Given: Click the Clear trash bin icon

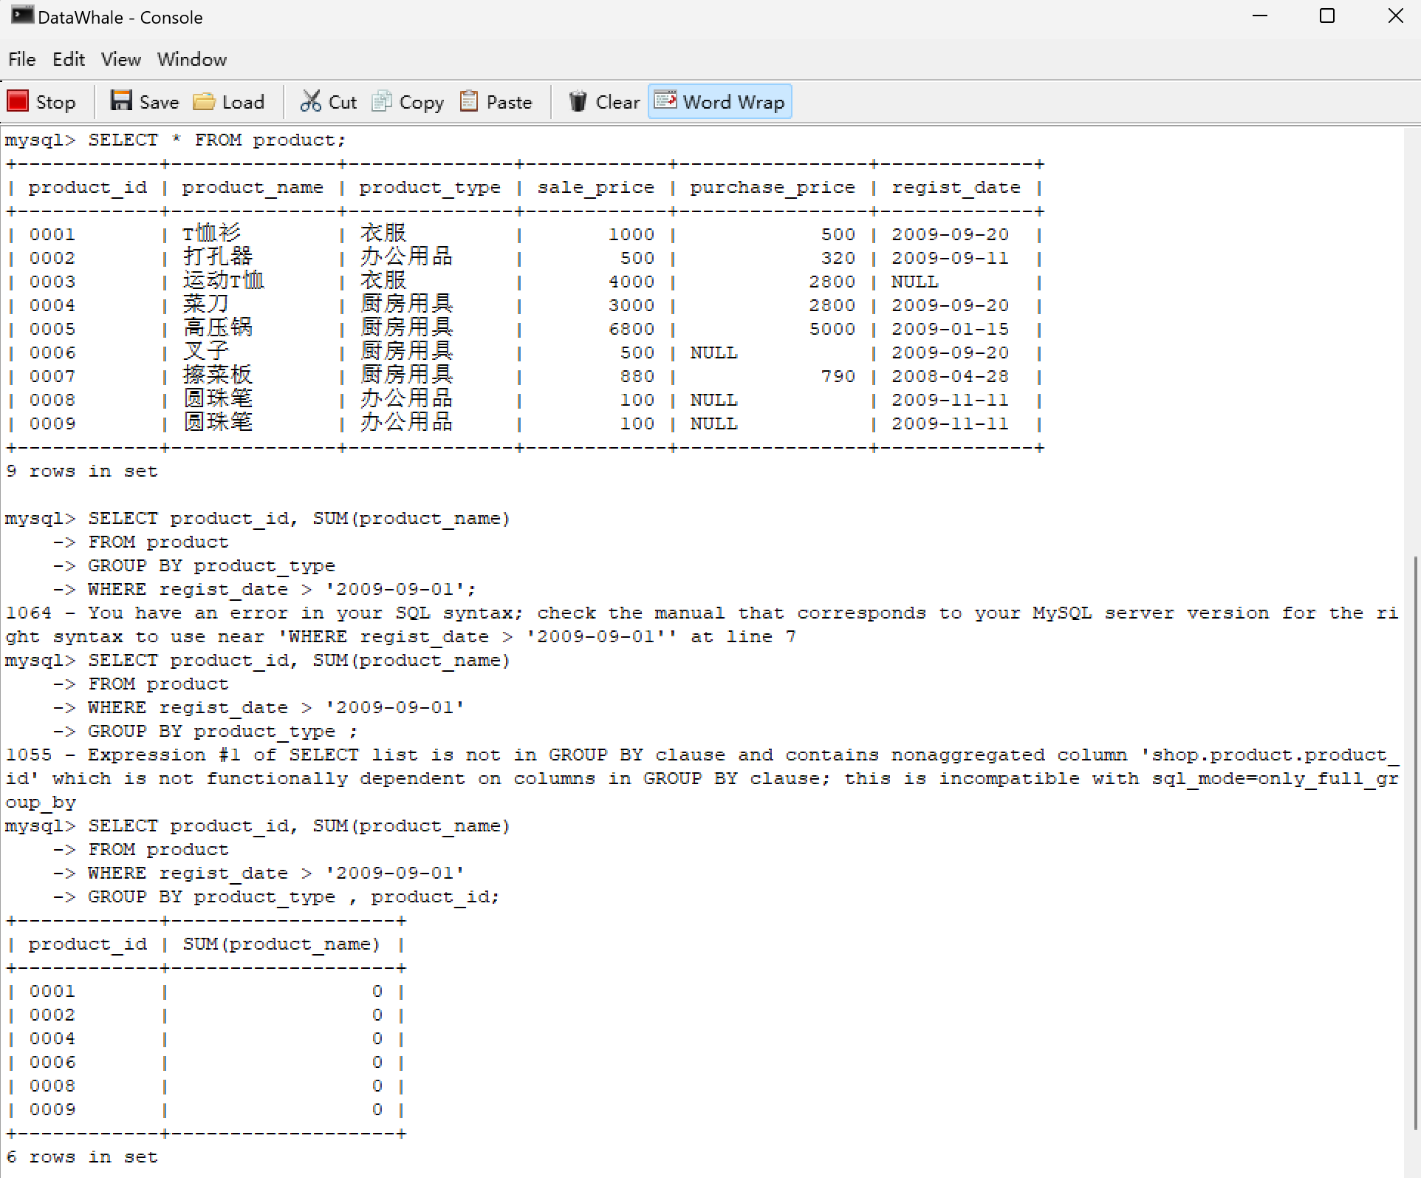Looking at the screenshot, I should (x=578, y=101).
